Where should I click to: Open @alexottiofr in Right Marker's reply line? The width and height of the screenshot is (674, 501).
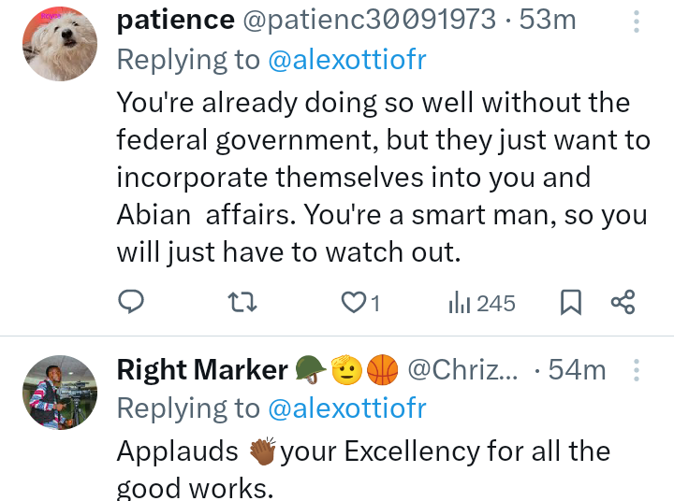pos(347,408)
